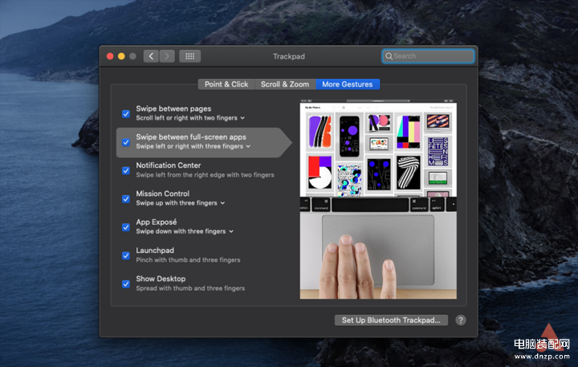Image resolution: width=578 pixels, height=367 pixels.
Task: Toggle the App Exposé checkbox
Action: coord(126,227)
